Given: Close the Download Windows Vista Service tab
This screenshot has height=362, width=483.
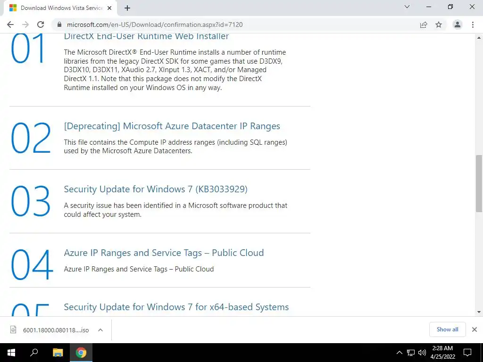Looking at the screenshot, I should coord(109,8).
